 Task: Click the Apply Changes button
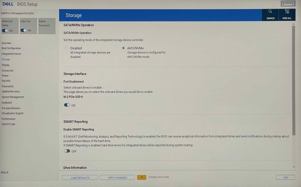(117, 178)
